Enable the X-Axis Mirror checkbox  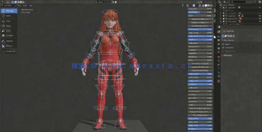pyautogui.click(x=223, y=48)
